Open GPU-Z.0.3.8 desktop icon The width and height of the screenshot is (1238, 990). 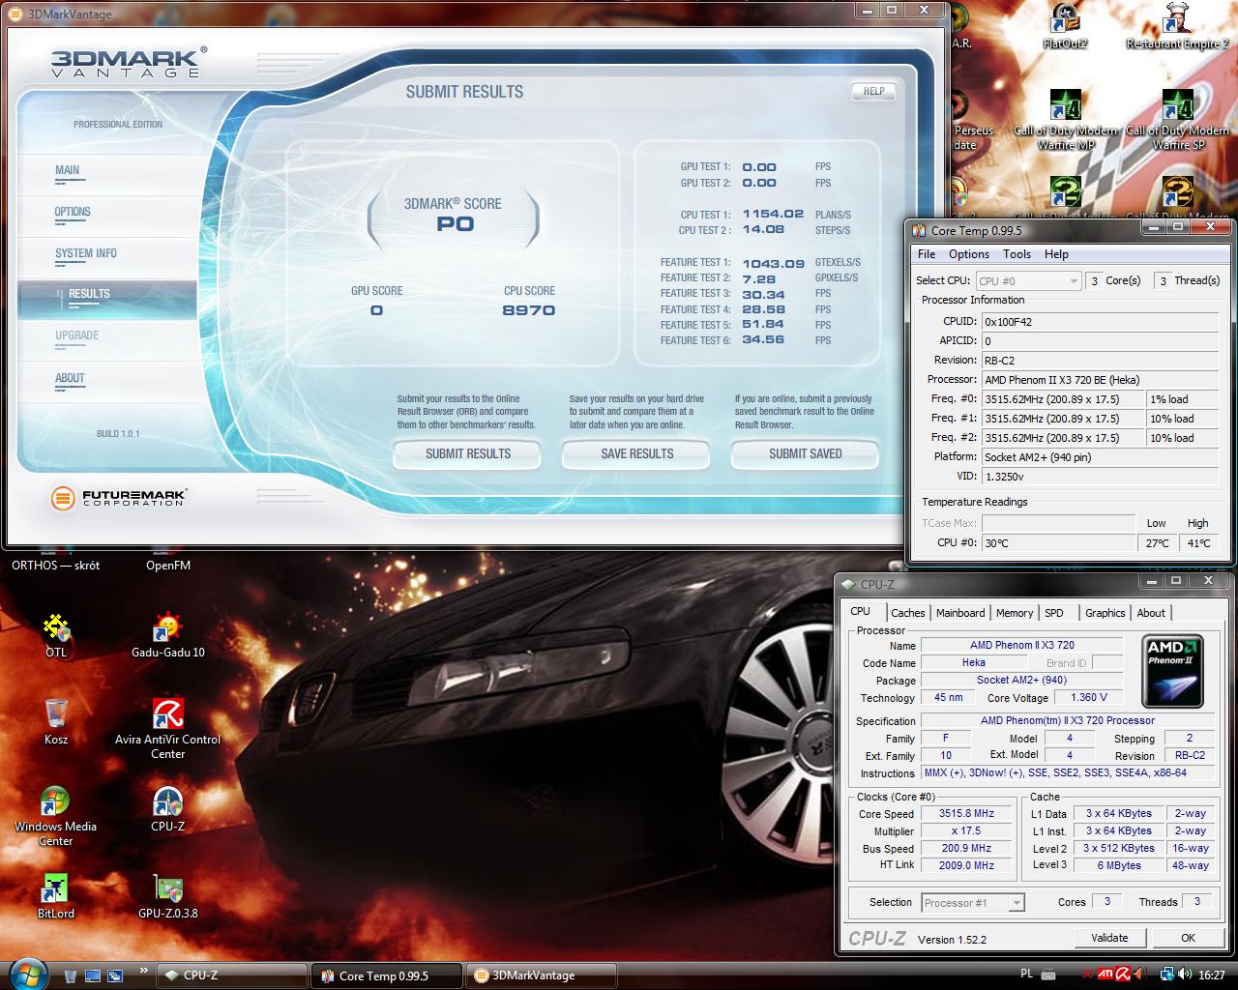pyautogui.click(x=168, y=896)
